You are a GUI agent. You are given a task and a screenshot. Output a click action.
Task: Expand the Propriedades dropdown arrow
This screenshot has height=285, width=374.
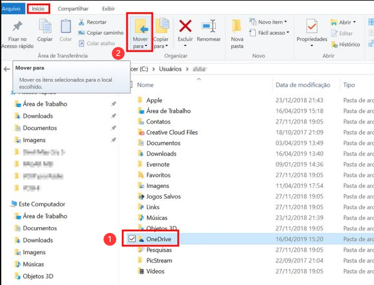[x=312, y=46]
